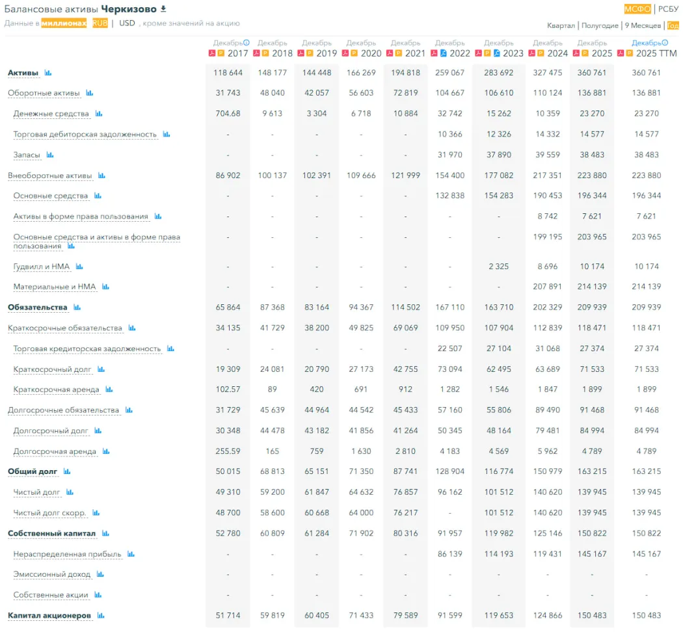Open chart icon for Активы row

pos(48,73)
